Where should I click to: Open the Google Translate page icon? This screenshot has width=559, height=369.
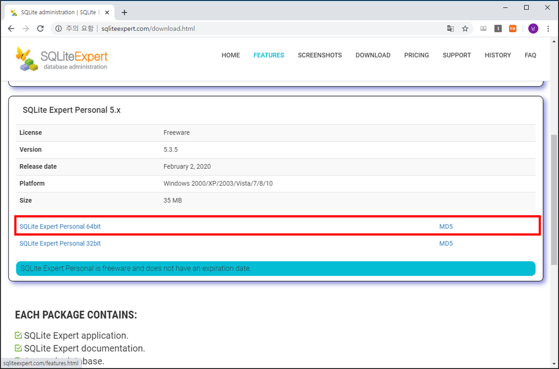pyautogui.click(x=450, y=29)
